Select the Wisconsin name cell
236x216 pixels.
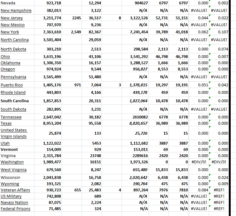pyautogui.click(x=17, y=178)
